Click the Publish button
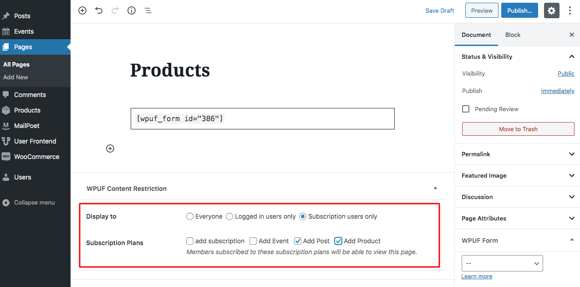 click(x=519, y=10)
